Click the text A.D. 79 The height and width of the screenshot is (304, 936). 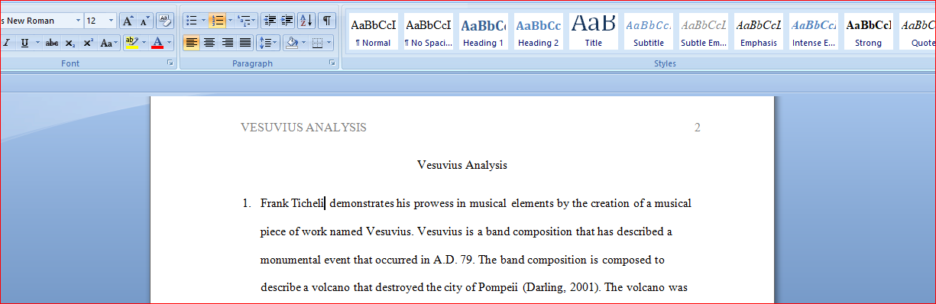[453, 260]
